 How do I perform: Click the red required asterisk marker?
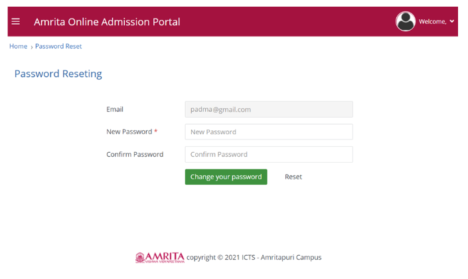[156, 132]
